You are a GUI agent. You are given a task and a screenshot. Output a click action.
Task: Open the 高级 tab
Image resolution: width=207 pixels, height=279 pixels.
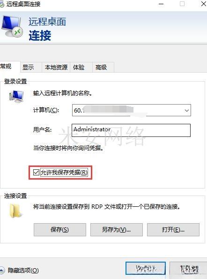pyautogui.click(x=101, y=68)
